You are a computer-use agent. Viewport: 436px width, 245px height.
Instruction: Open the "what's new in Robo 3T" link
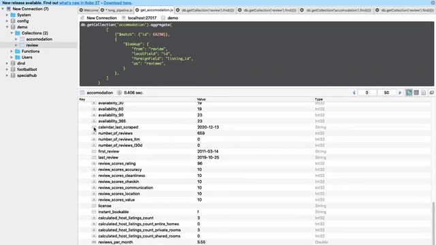tap(79, 3)
